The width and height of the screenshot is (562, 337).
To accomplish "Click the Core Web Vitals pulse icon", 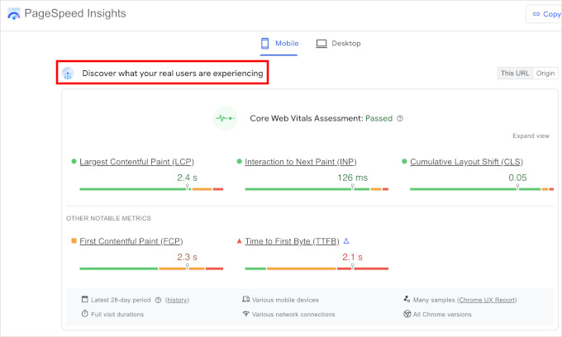I will (x=225, y=118).
